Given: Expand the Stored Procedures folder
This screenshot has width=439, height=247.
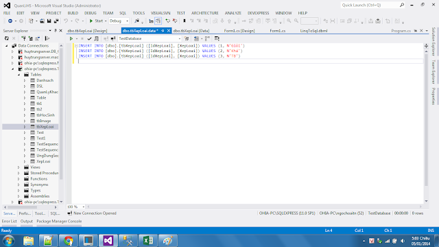Looking at the screenshot, I should coord(19,173).
